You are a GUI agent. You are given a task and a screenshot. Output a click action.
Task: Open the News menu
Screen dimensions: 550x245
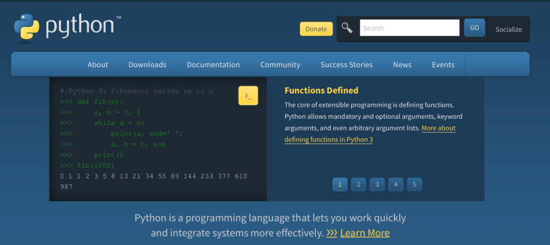402,64
